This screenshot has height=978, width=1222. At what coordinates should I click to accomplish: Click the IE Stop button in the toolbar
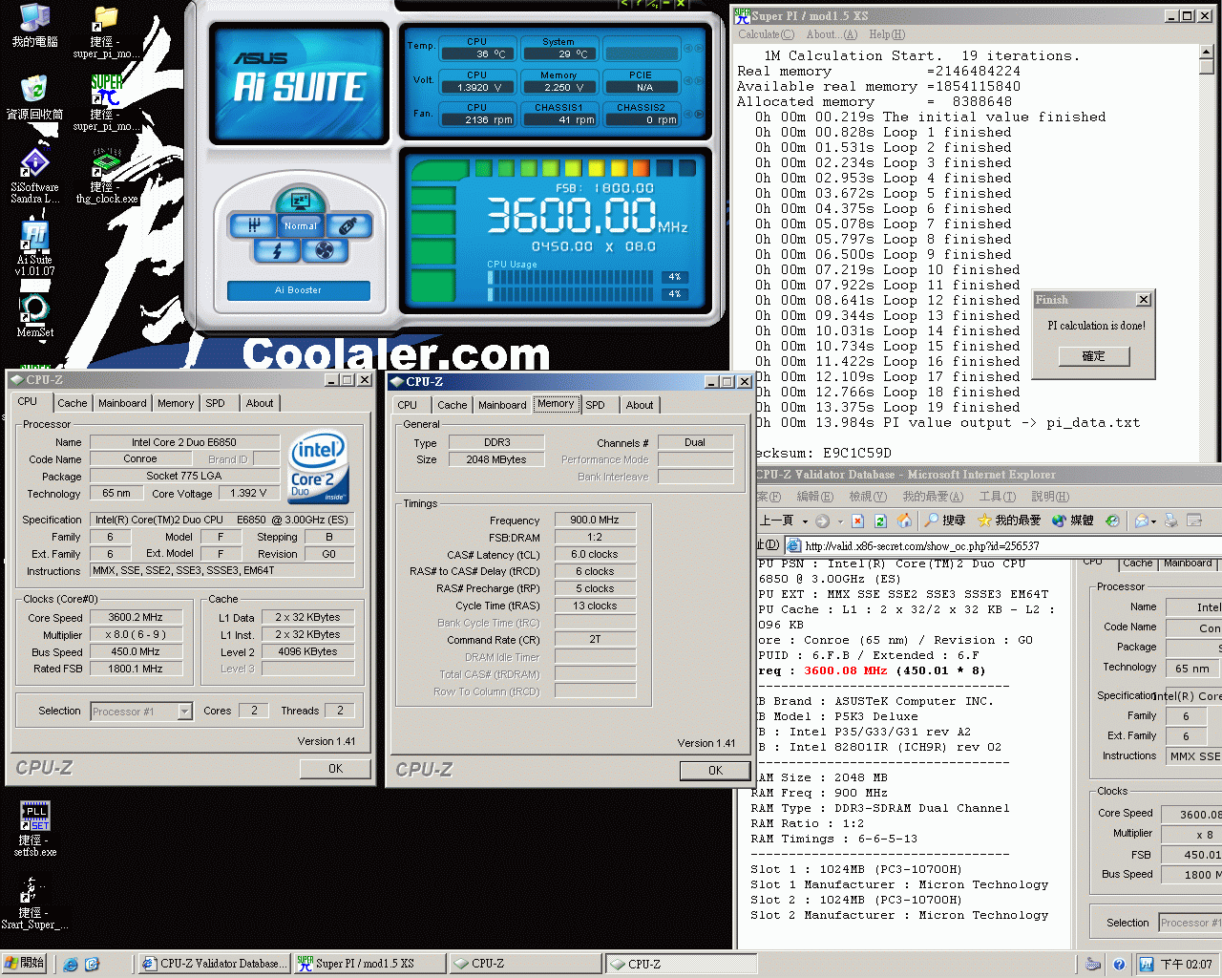tap(857, 521)
